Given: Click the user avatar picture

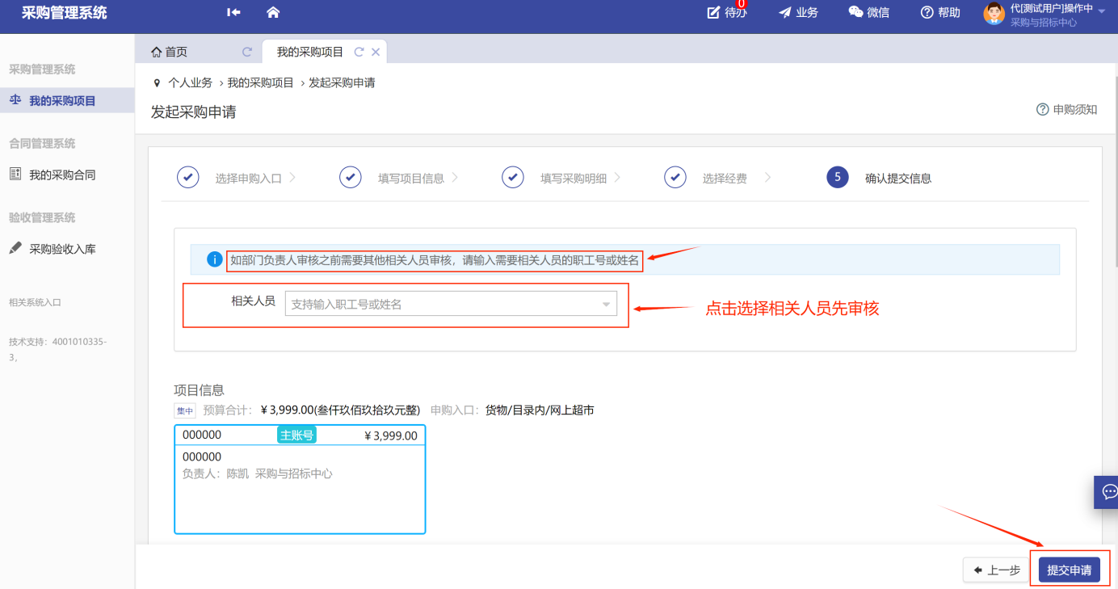Looking at the screenshot, I should click(x=994, y=14).
